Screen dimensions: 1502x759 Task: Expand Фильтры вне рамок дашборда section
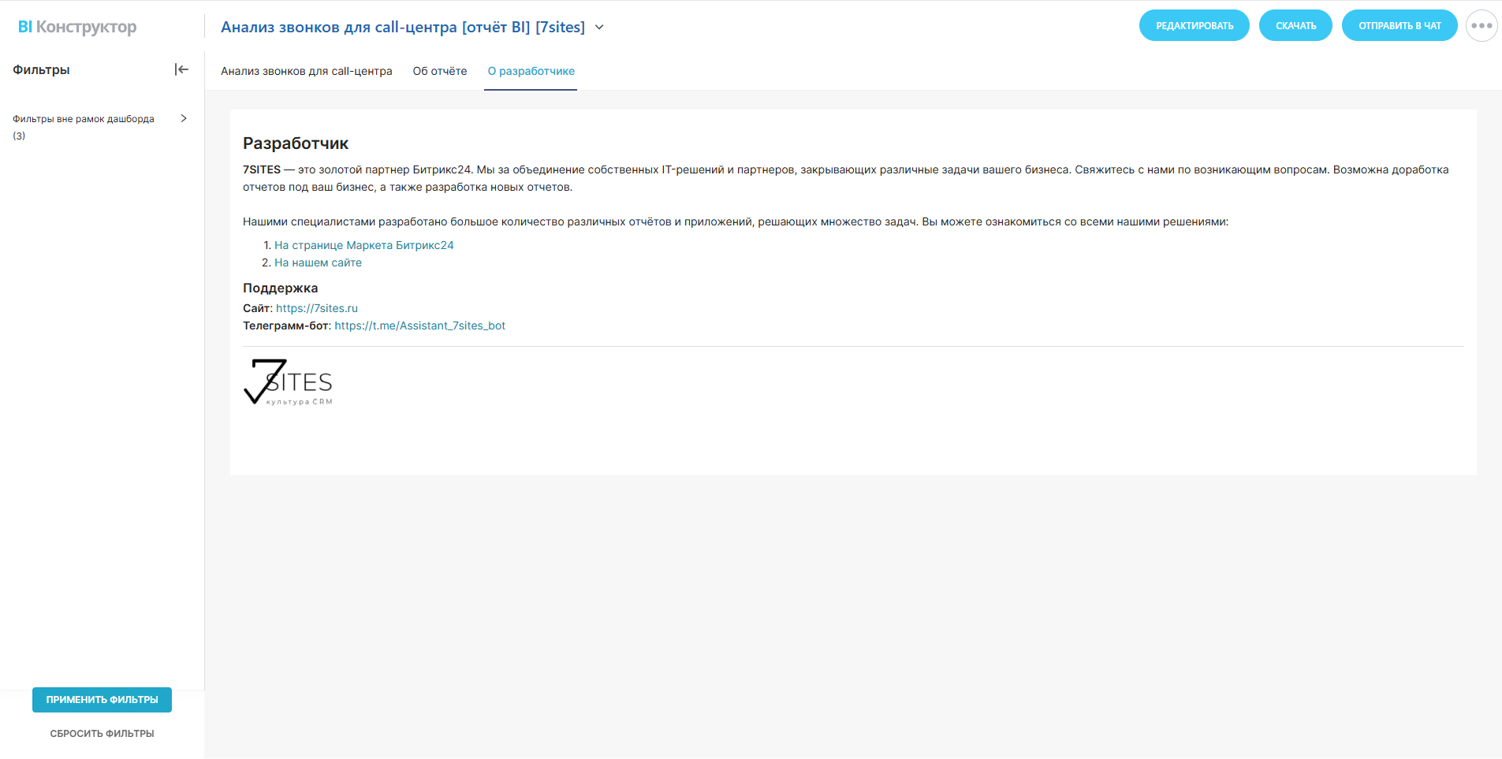coord(184,118)
